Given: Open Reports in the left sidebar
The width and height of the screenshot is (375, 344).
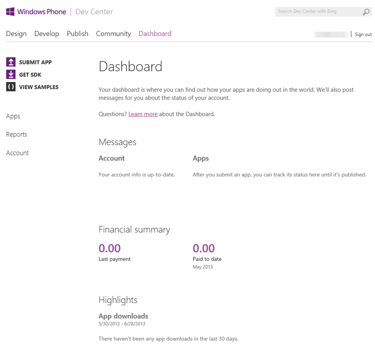Looking at the screenshot, I should pos(17,134).
